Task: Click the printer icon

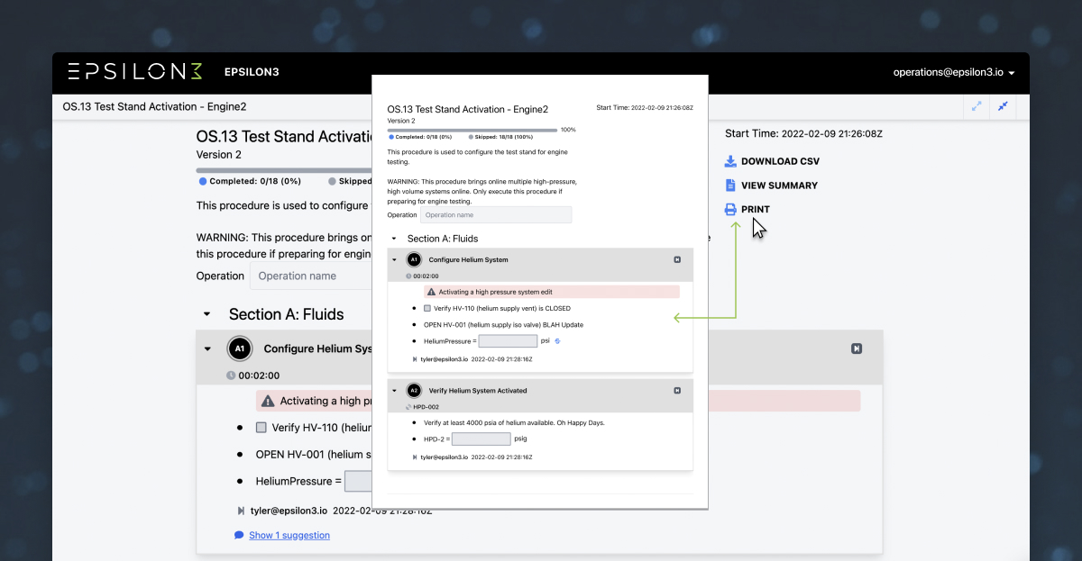Action: (x=730, y=209)
